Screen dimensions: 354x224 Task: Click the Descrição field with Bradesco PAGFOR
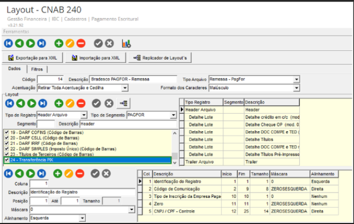click(x=119, y=79)
